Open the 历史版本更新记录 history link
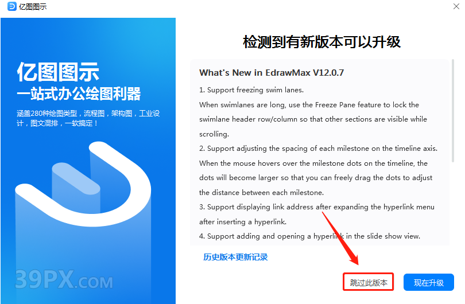Image resolution: width=465 pixels, height=304 pixels. (x=235, y=257)
